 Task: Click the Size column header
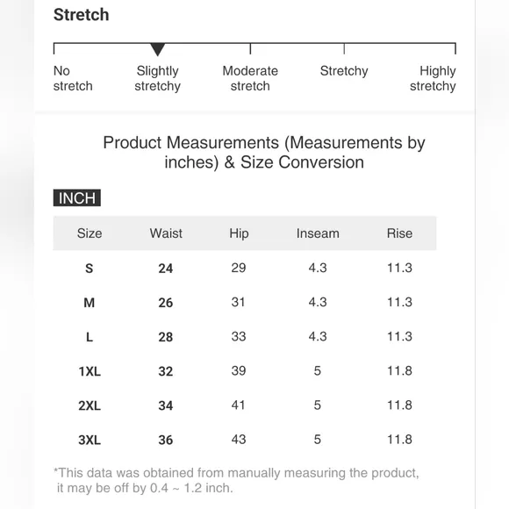pos(90,233)
